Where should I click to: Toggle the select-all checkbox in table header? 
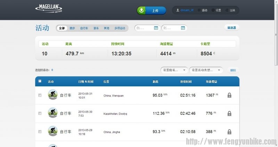coord(40,81)
